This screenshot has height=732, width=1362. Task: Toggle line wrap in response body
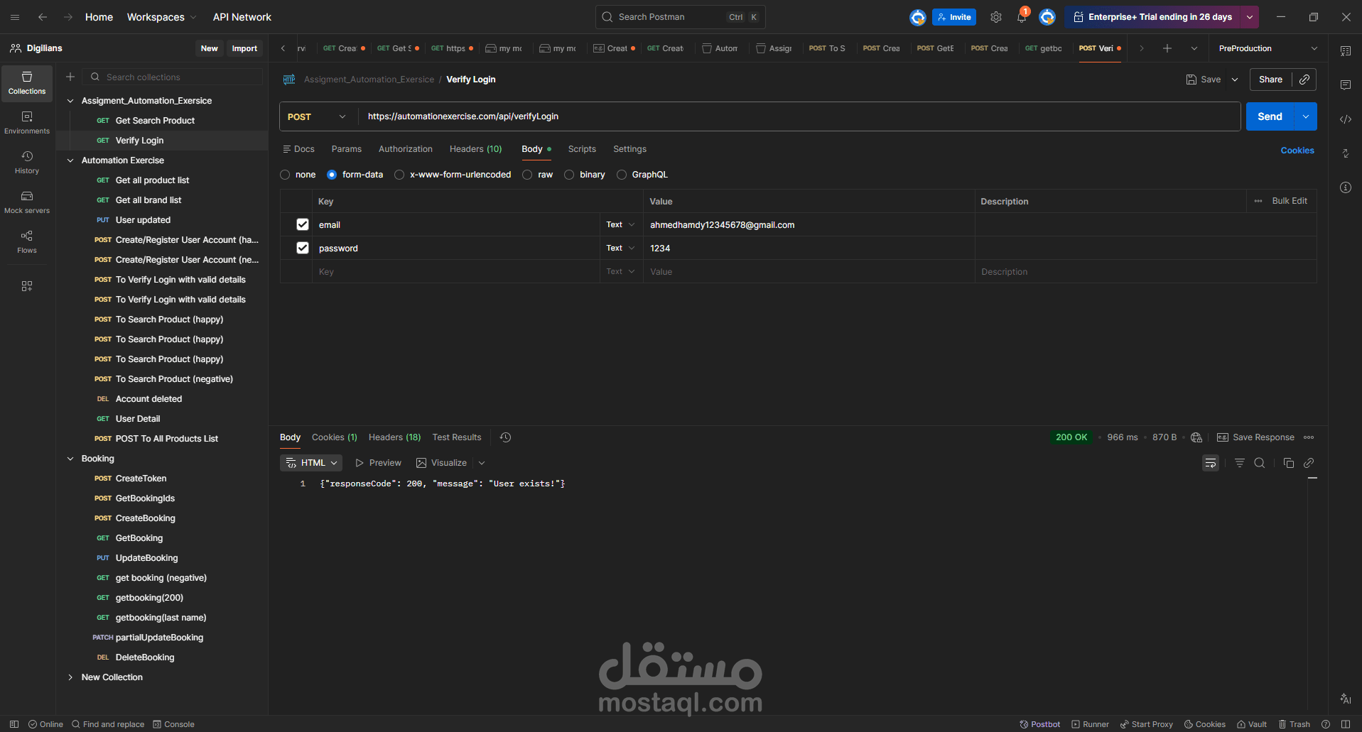[x=1211, y=463]
